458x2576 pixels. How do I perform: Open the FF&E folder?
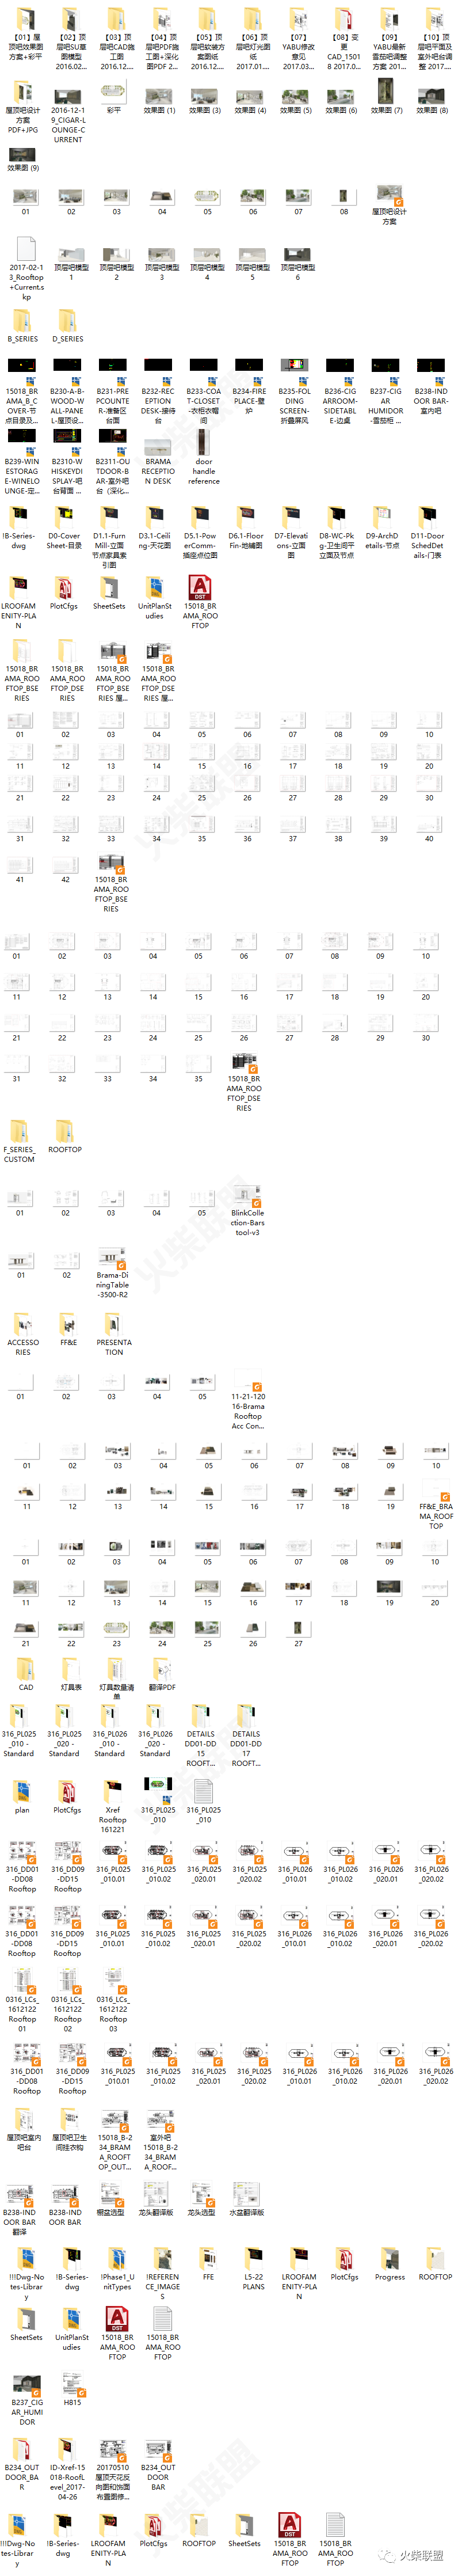pyautogui.click(x=68, y=1329)
